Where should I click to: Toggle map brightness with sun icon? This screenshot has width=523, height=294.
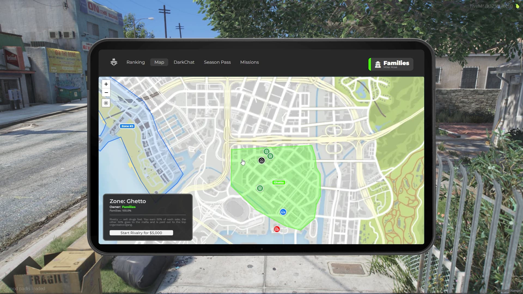106,103
